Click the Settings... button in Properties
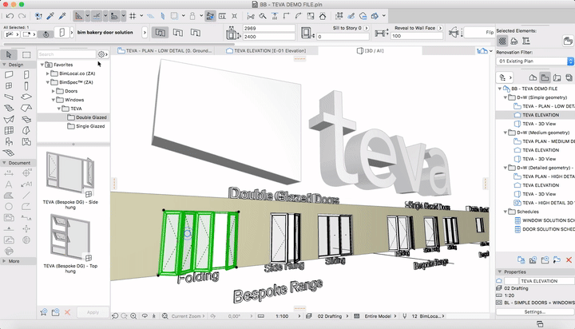 [x=534, y=311]
